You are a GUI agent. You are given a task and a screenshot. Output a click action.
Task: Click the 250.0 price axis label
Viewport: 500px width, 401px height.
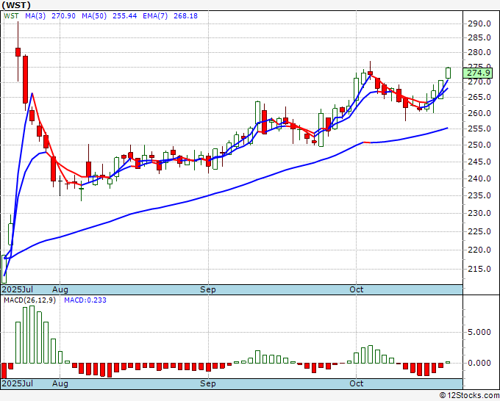pyautogui.click(x=479, y=145)
